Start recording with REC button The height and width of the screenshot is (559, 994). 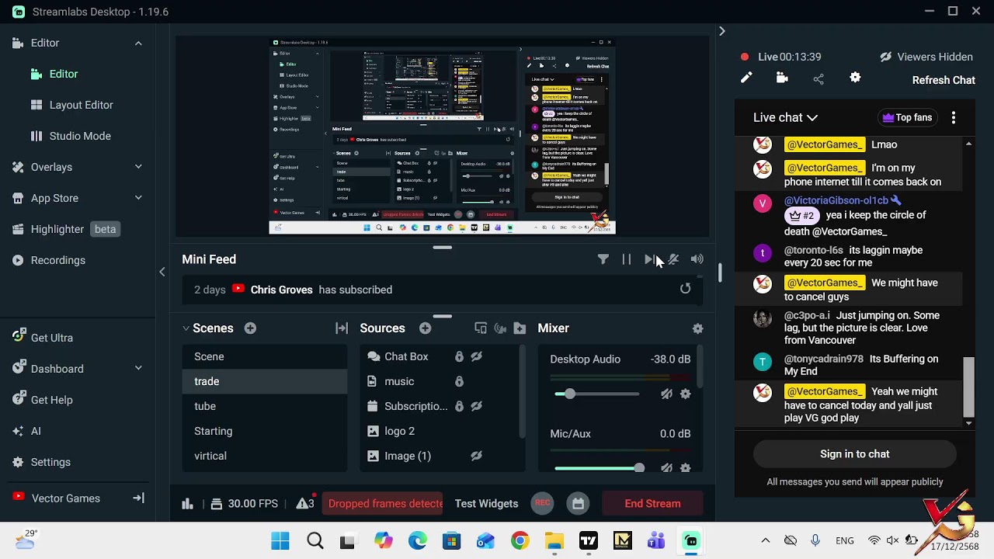(543, 503)
